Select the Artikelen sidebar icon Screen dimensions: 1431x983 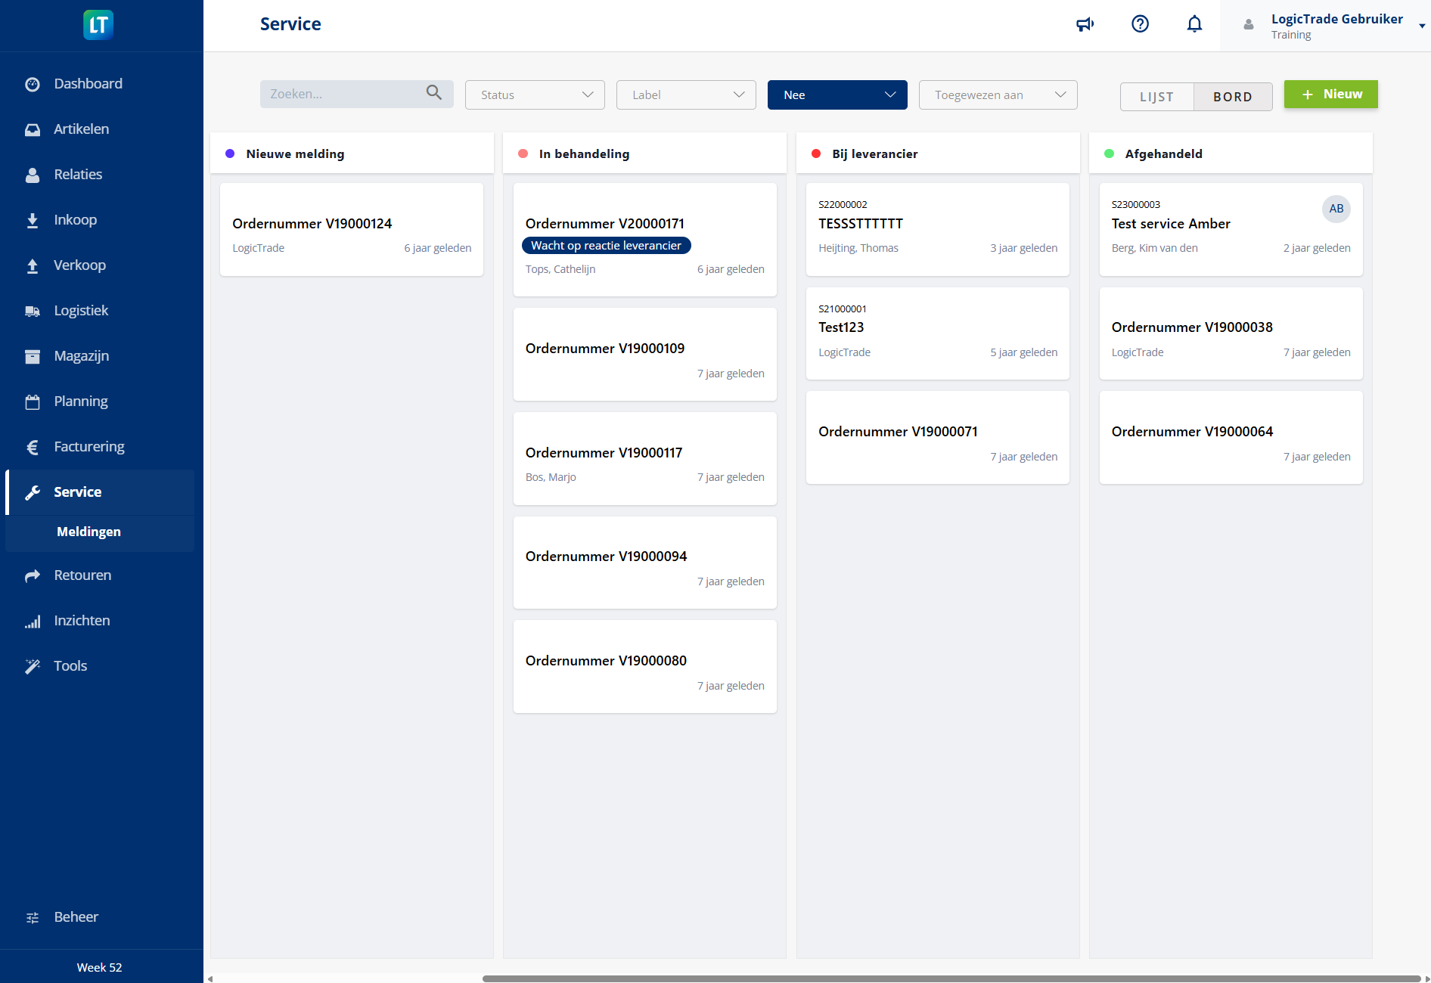click(33, 129)
